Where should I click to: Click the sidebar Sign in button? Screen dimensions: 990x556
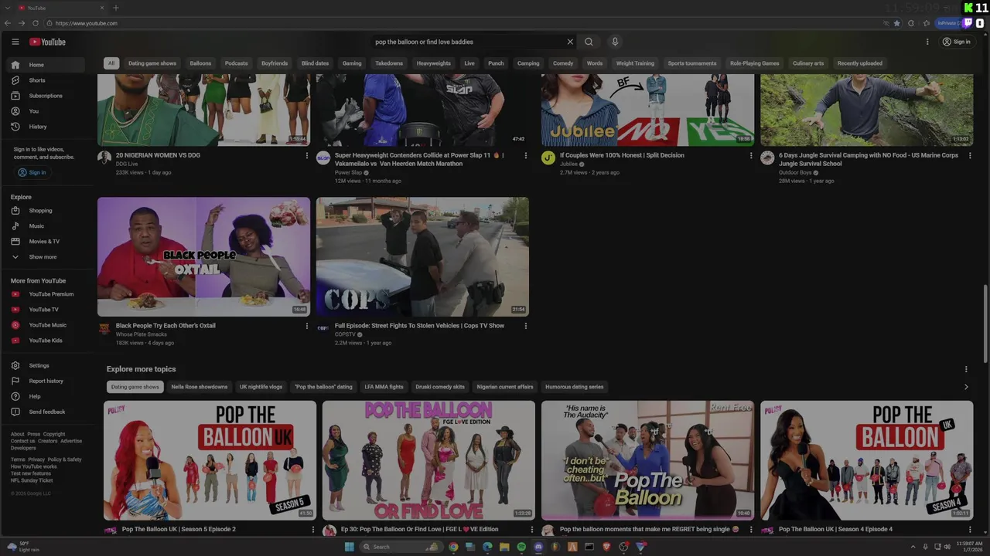[32, 172]
